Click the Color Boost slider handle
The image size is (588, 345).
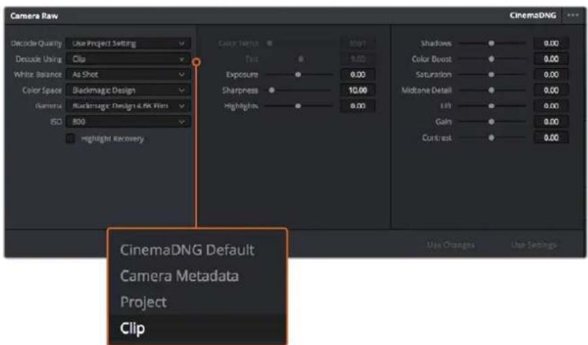click(491, 59)
